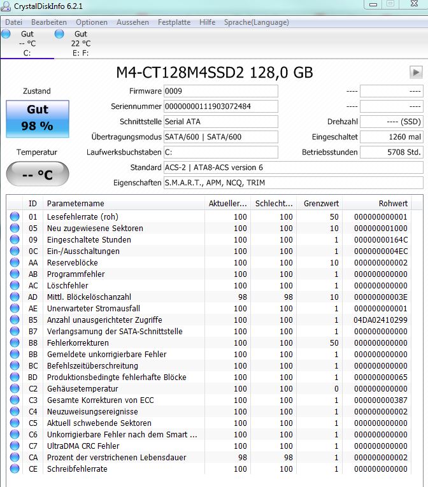Click status icon of Neu zugewiesene Sektoren
Viewport: 428px width, 487px height.
pos(15,228)
